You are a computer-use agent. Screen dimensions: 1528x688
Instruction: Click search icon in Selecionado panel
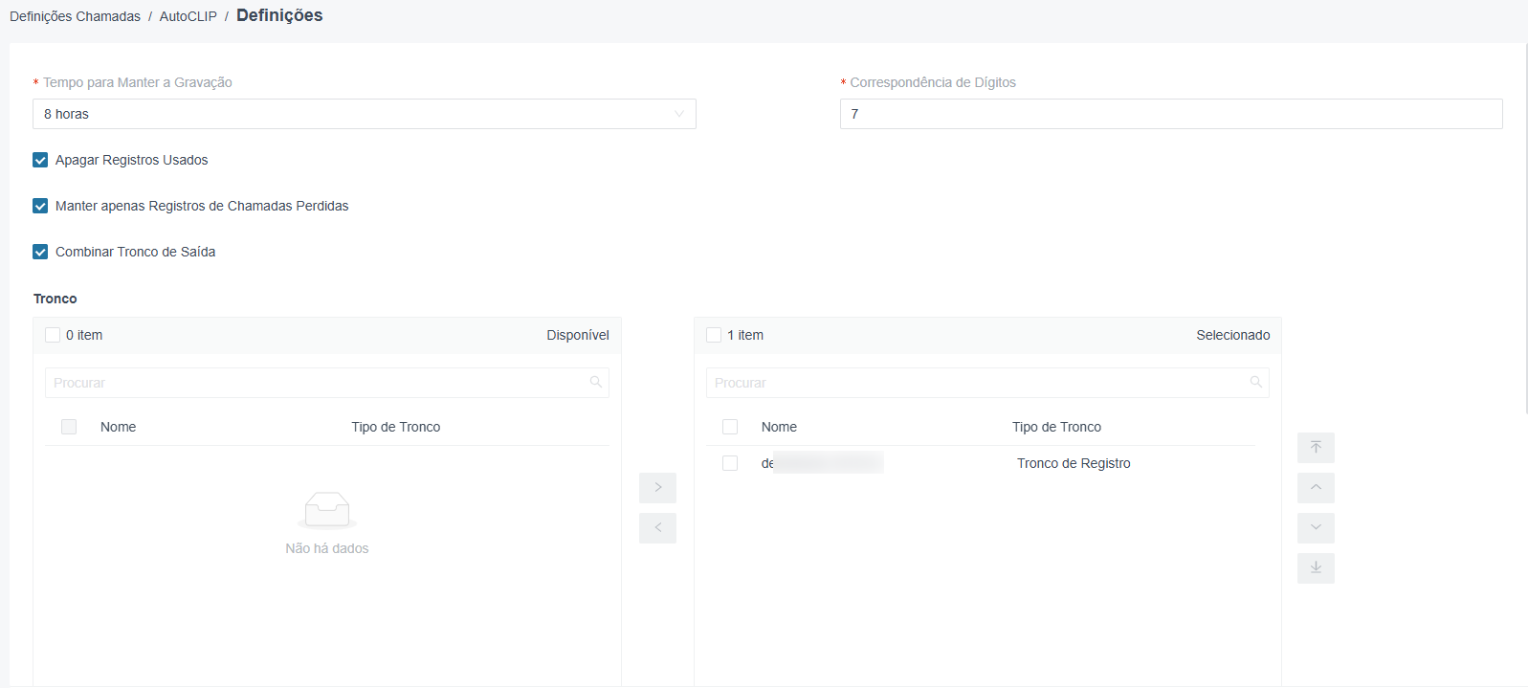click(x=1256, y=382)
